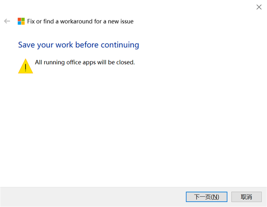267x207 pixels.
Task: Click the 'All running office apps' warning text
Action: pyautogui.click(x=85, y=62)
